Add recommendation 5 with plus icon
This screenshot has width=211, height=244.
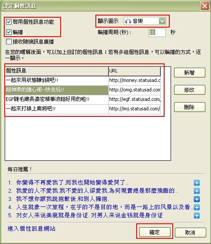[197, 216]
